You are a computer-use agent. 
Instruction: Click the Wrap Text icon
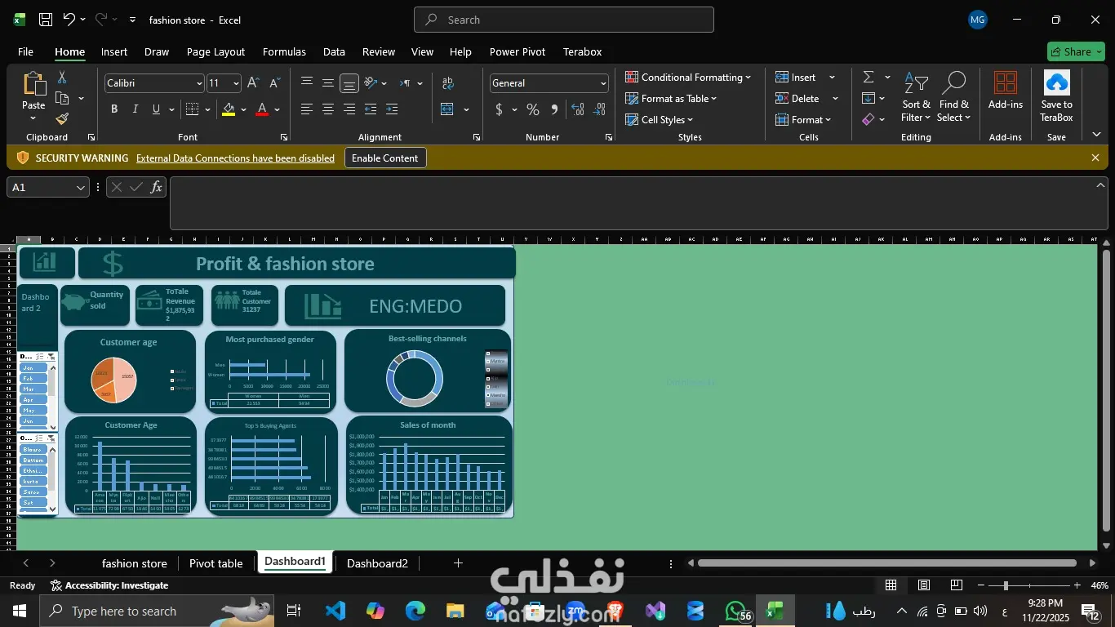pos(448,83)
